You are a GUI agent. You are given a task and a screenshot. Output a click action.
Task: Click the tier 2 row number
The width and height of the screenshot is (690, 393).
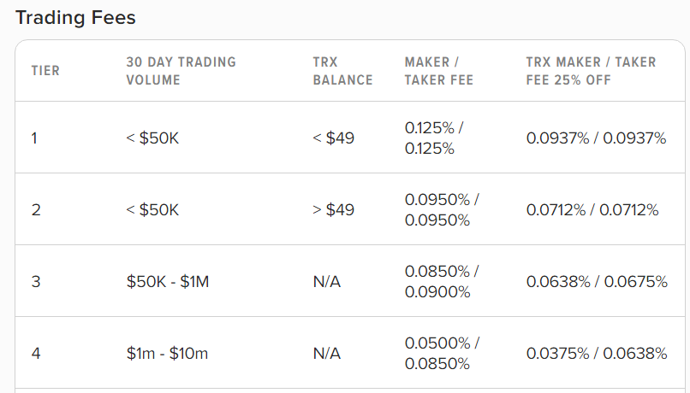point(36,210)
